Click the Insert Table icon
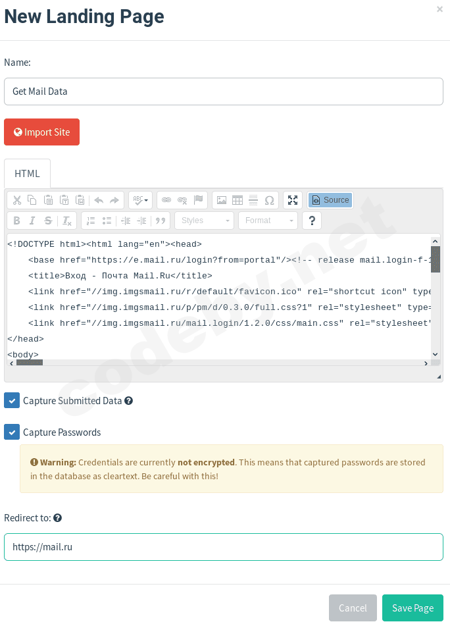Viewport: 450px width, 626px height. pyautogui.click(x=238, y=200)
